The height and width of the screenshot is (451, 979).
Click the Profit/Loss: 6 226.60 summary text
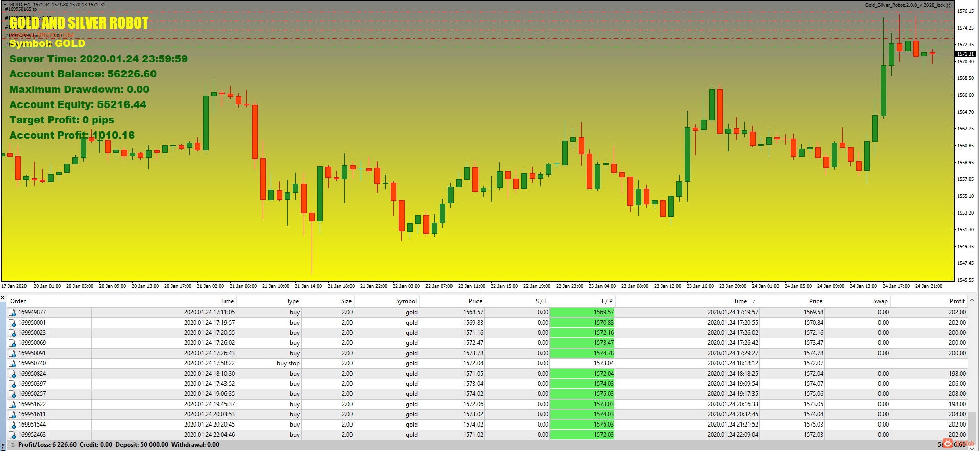[x=47, y=445]
